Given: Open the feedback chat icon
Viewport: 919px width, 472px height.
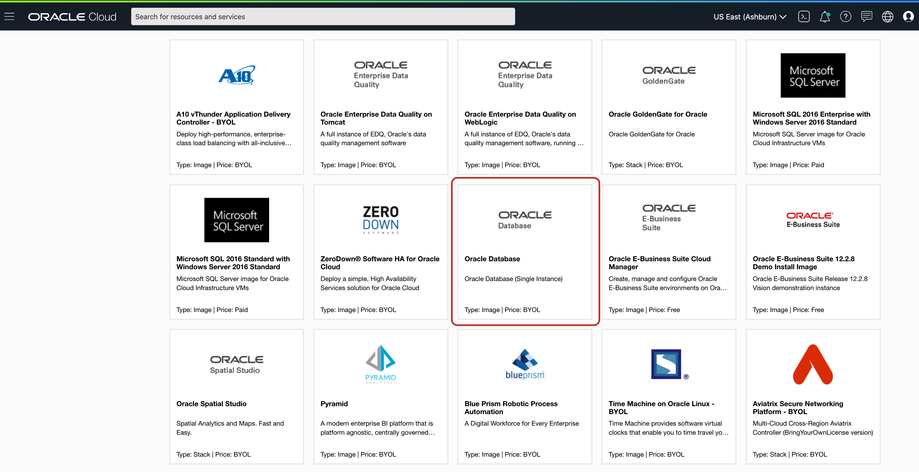Looking at the screenshot, I should tap(867, 16).
